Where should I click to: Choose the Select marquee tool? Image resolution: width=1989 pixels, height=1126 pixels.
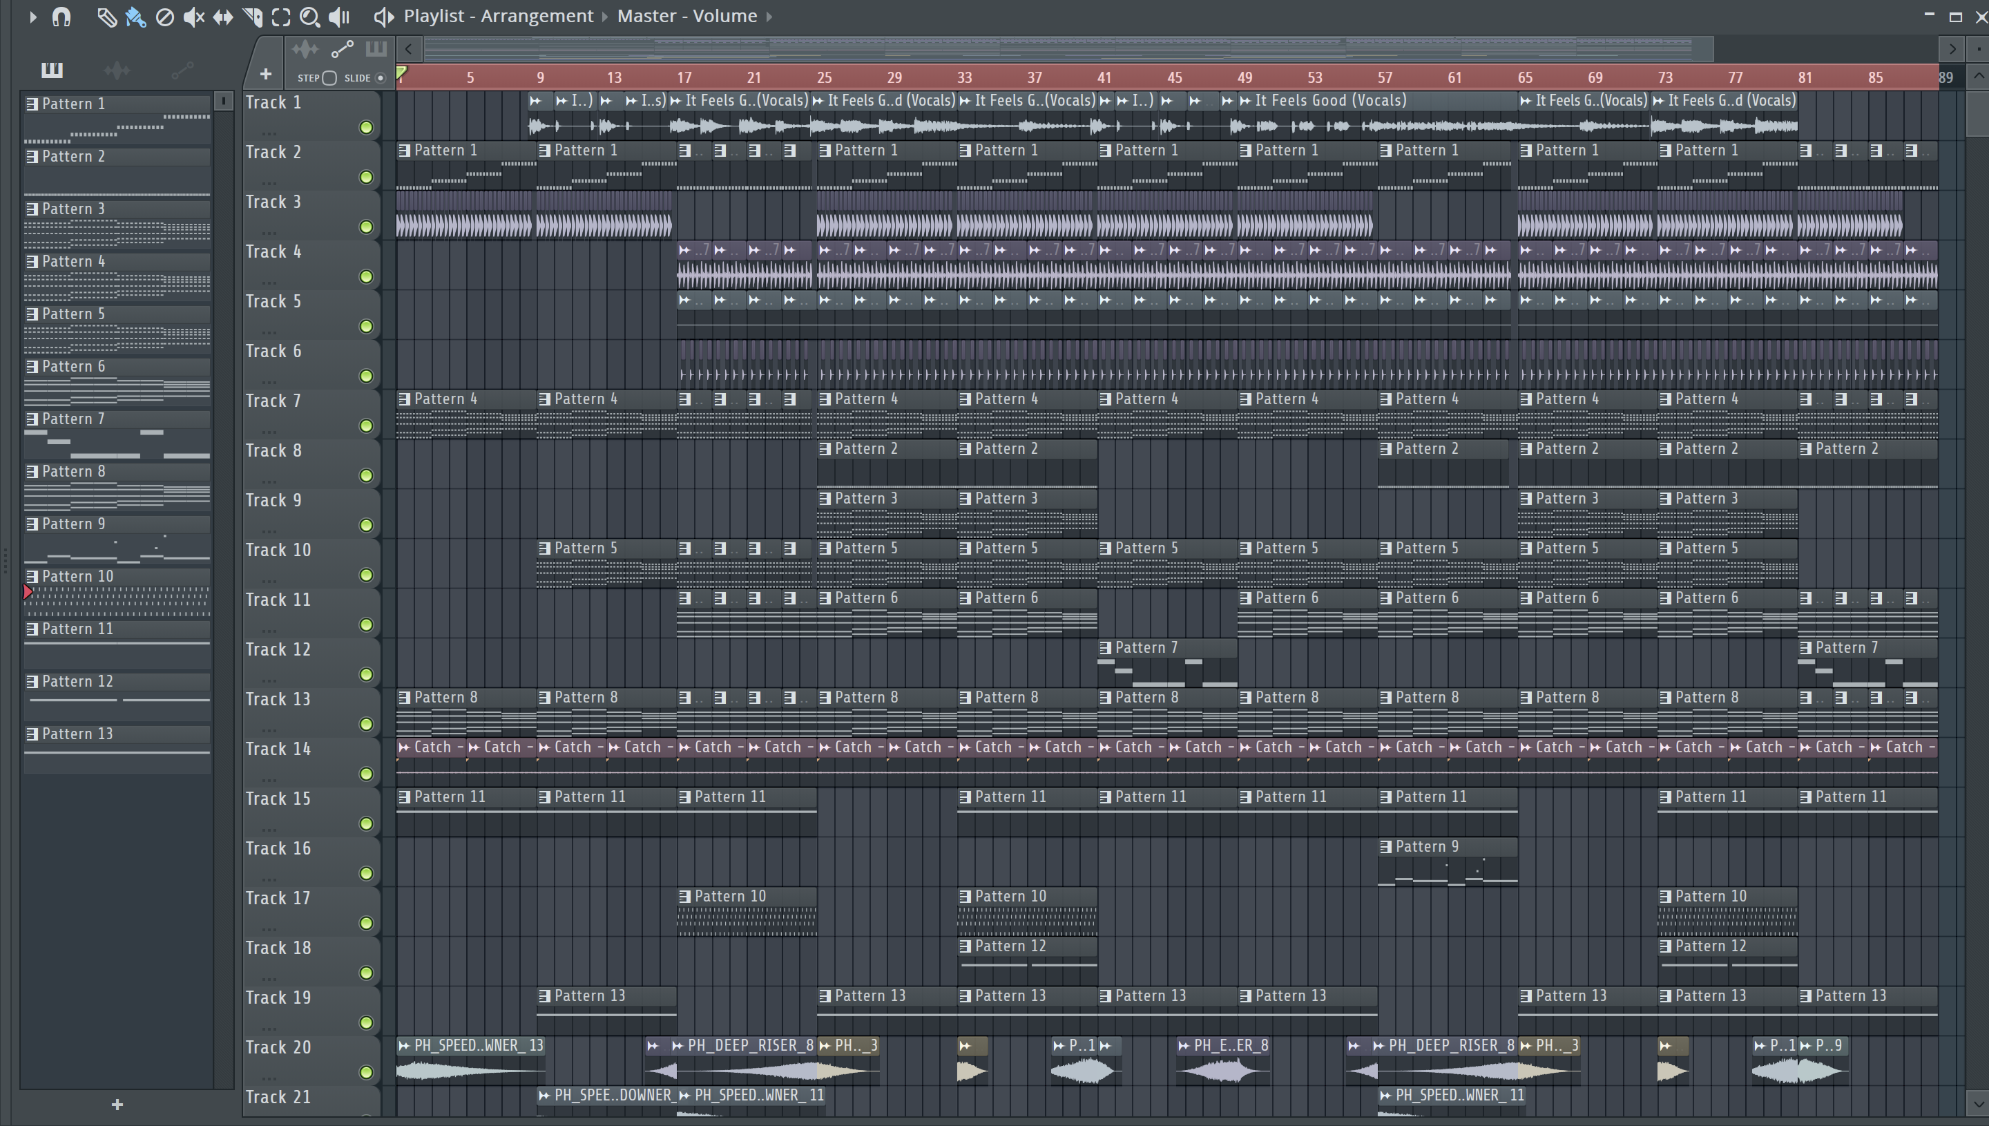281,17
